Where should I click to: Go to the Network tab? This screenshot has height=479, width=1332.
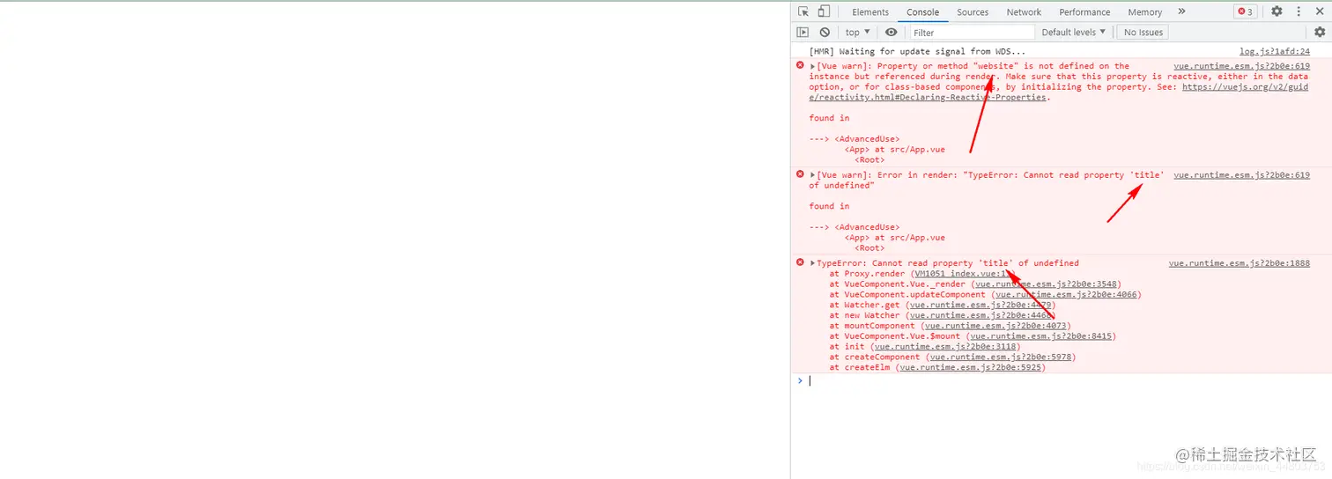coord(1024,12)
